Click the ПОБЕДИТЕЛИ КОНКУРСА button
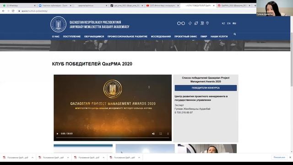Screen dimensions: 293x165 coord(206,88)
